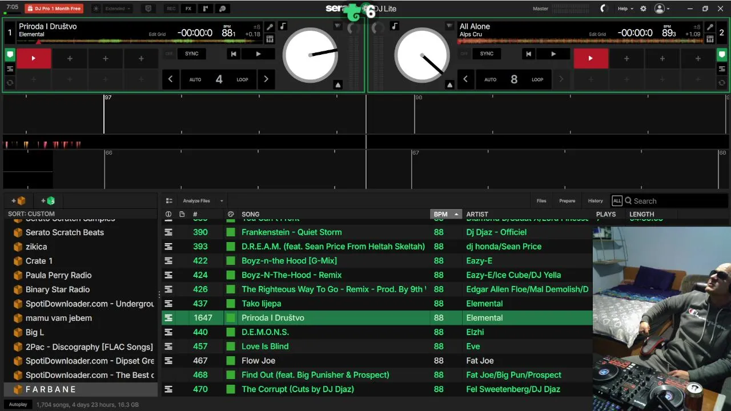The image size is (731, 411).
Task: Click Edit Grid on deck 2
Action: (597, 34)
